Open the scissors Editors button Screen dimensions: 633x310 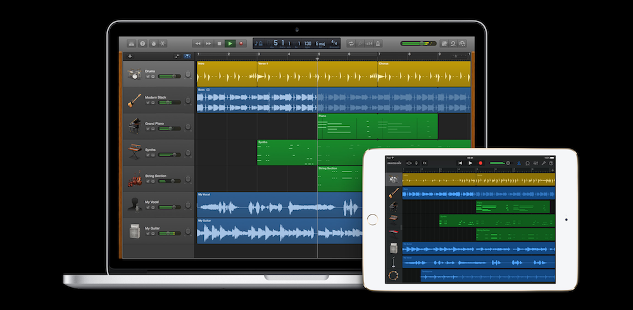163,44
